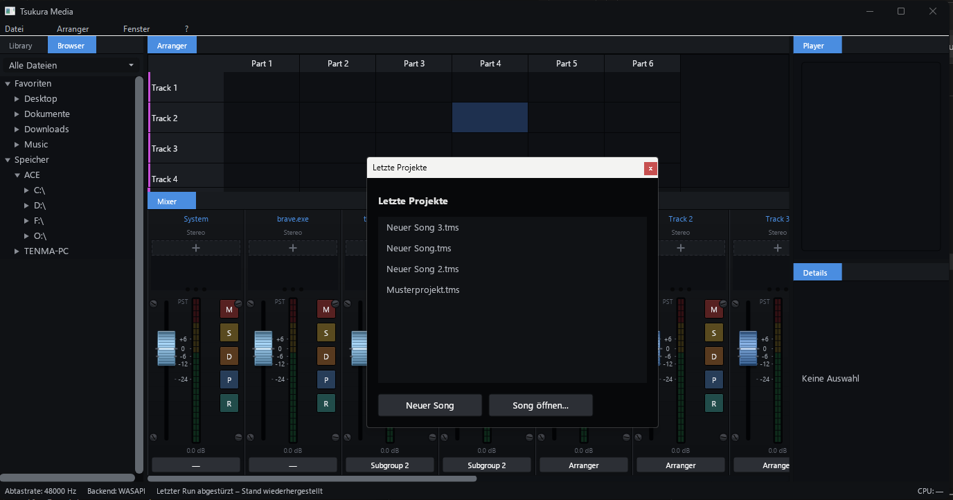Mute the brave.exe mixer channel
Viewport: 953px width, 500px height.
point(326,310)
